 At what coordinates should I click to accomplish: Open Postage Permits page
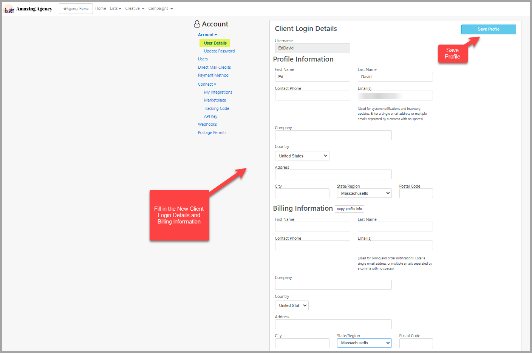pos(212,133)
